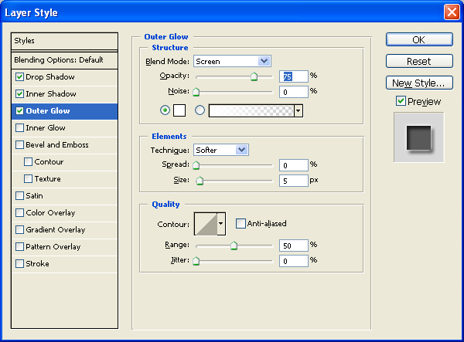
Task: Select the Inner Shadow label row
Action: [x=64, y=94]
